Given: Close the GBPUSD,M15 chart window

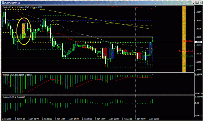Looking at the screenshot, I should [x=200, y=3].
